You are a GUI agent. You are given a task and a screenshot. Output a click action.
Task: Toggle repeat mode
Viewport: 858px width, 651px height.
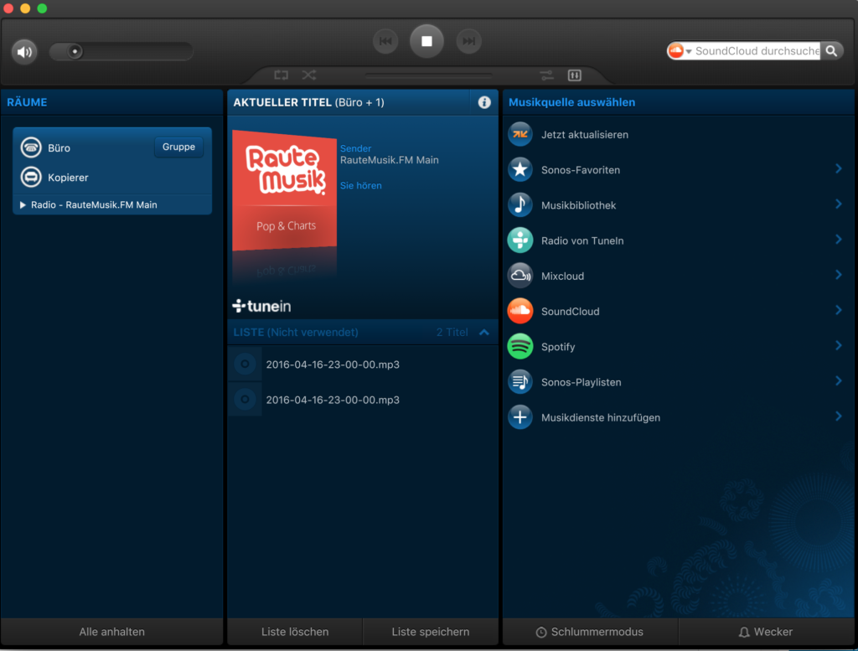pyautogui.click(x=282, y=75)
